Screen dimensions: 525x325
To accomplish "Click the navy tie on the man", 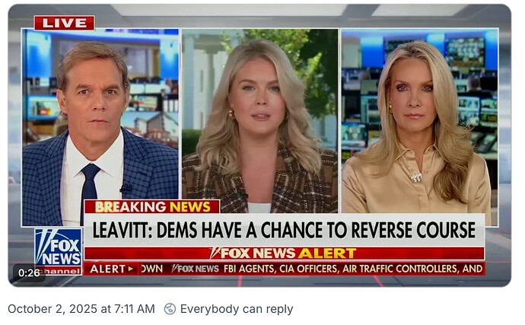I will pos(89,186).
